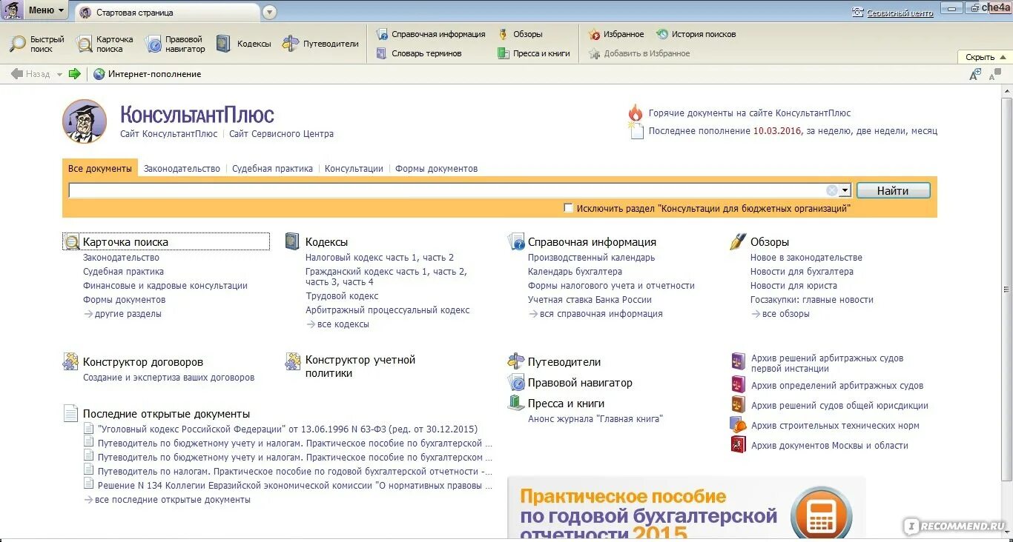Expand все обзоры list
The width and height of the screenshot is (1013, 542).
pyautogui.click(x=786, y=314)
